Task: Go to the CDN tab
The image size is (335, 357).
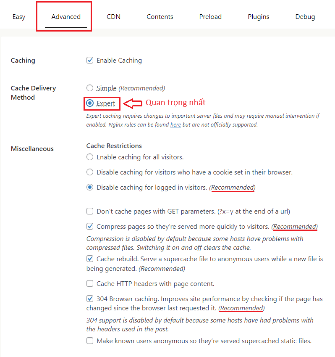Action: 113,17
